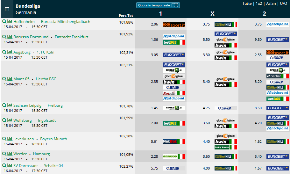Select the 1x2 odds filter
Viewport: 290px width, 174px height.
click(x=259, y=4)
